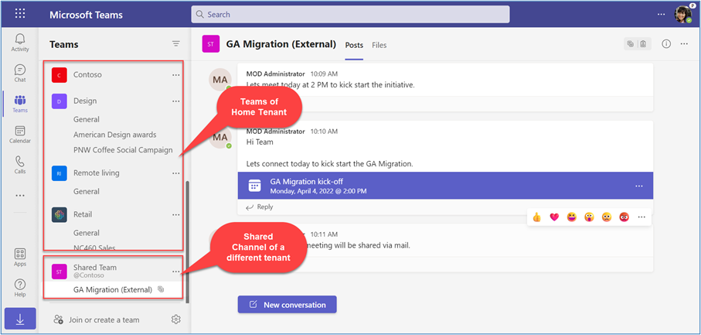Switch to the Files tab
701x335 pixels.
coord(379,46)
